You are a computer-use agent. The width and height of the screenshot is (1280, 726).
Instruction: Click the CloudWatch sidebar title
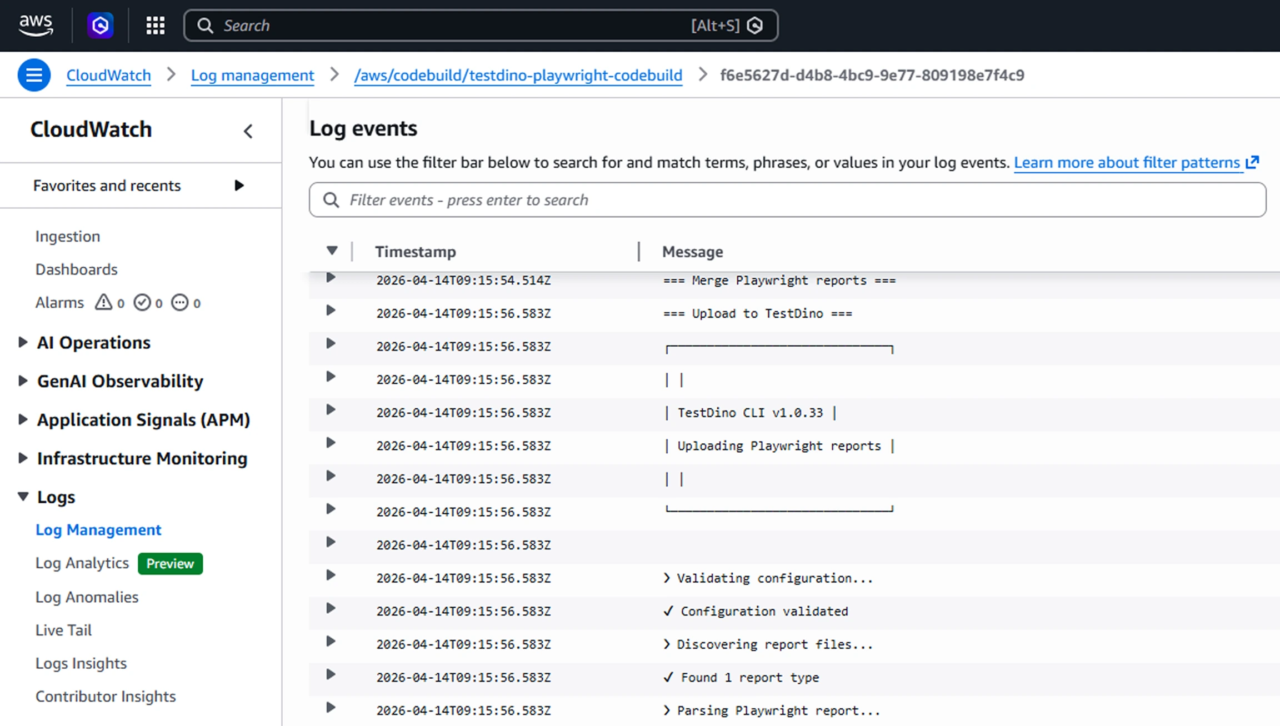(91, 129)
